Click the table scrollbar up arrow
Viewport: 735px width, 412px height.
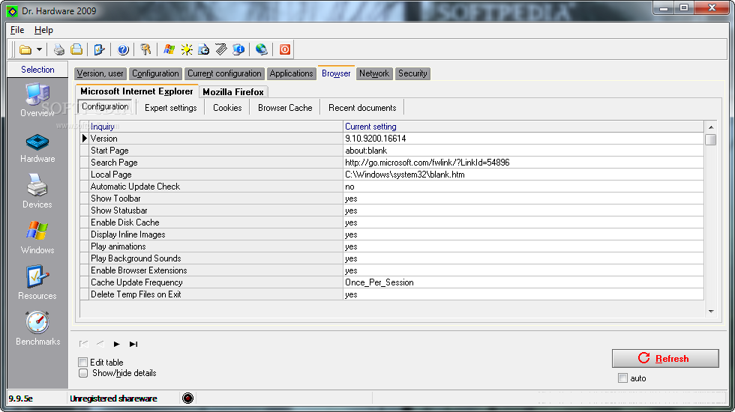click(x=711, y=127)
